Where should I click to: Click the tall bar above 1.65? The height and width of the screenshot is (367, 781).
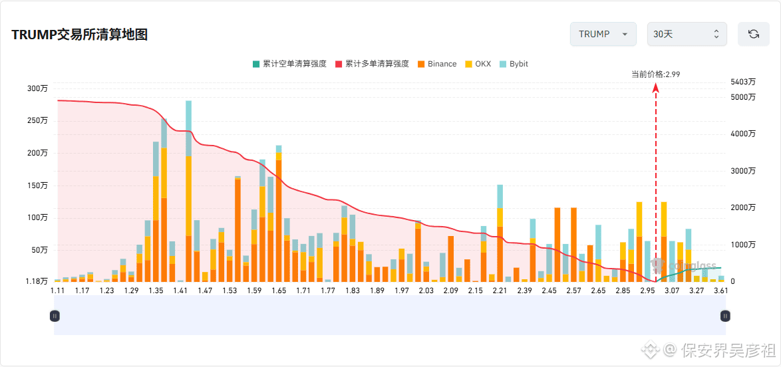279,213
